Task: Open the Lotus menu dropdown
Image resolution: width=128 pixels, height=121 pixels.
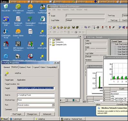Action: (5, 2)
